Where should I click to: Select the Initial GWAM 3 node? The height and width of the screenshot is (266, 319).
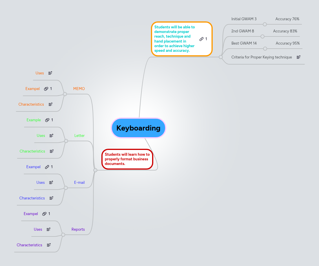pyautogui.click(x=244, y=19)
